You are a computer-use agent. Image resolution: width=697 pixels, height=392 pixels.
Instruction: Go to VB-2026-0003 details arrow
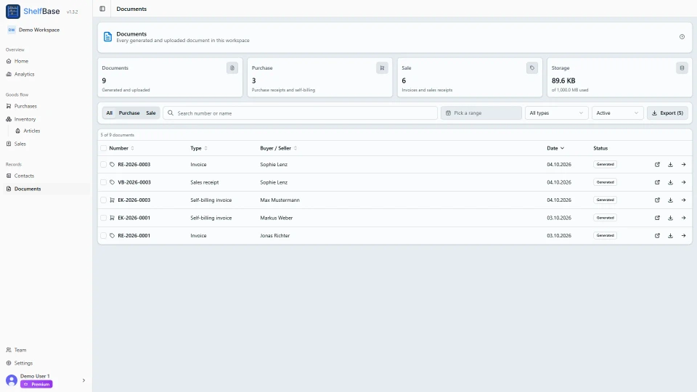[x=683, y=182]
